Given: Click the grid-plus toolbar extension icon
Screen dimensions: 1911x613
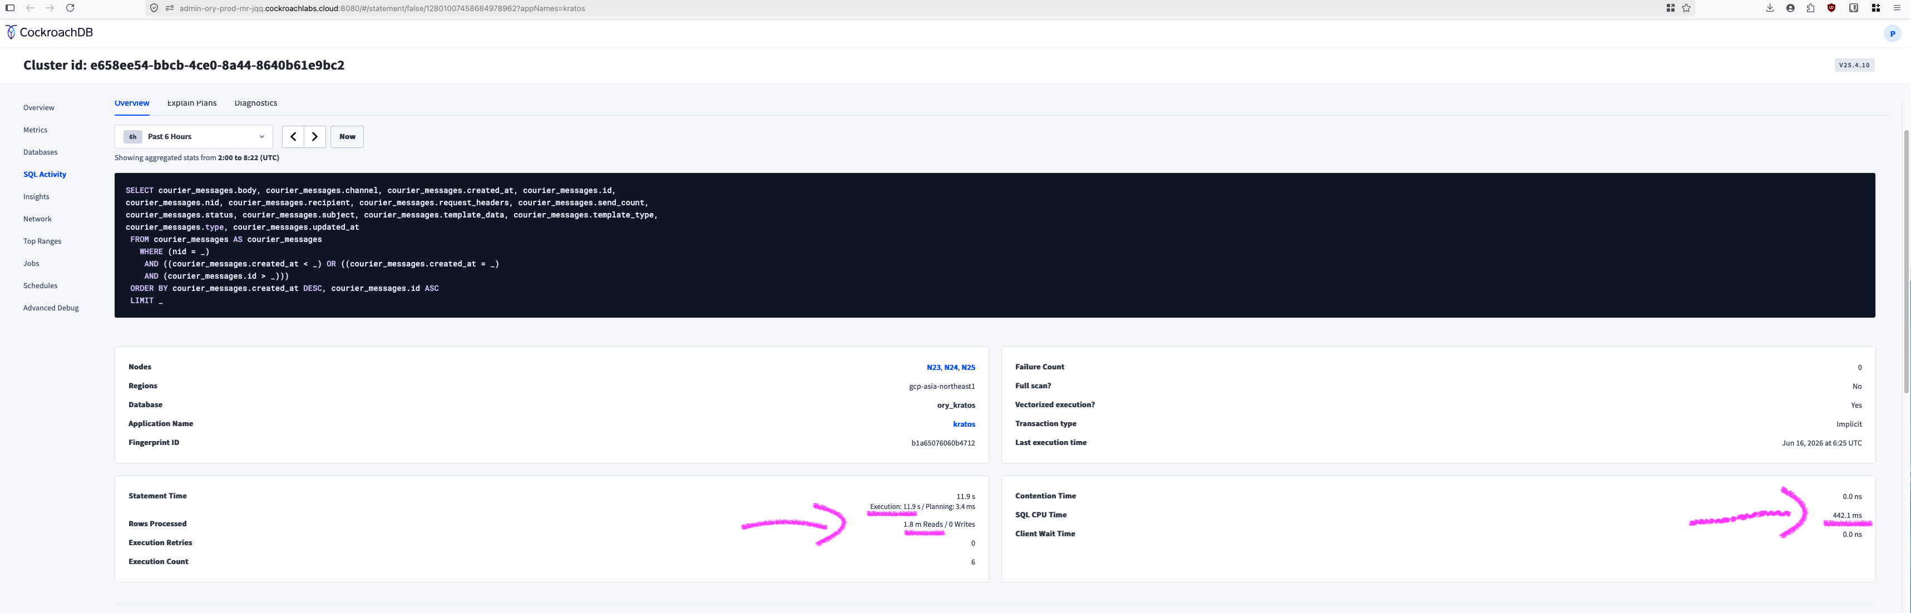Looking at the screenshot, I should (x=1875, y=8).
